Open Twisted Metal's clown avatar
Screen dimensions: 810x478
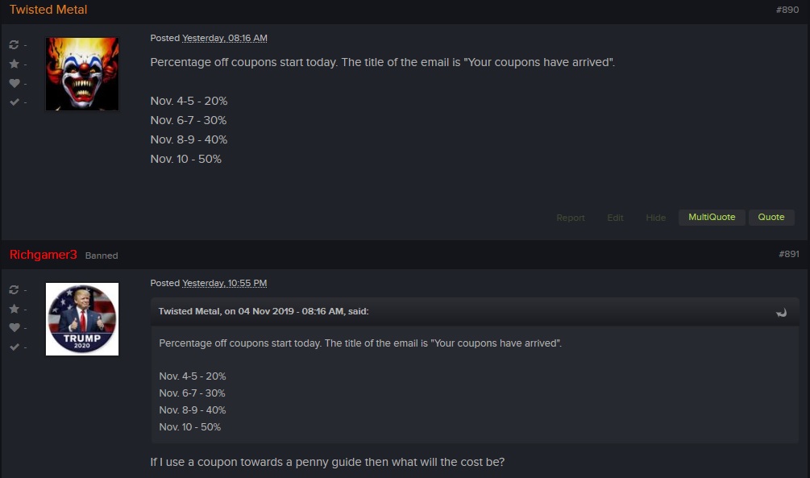82,73
